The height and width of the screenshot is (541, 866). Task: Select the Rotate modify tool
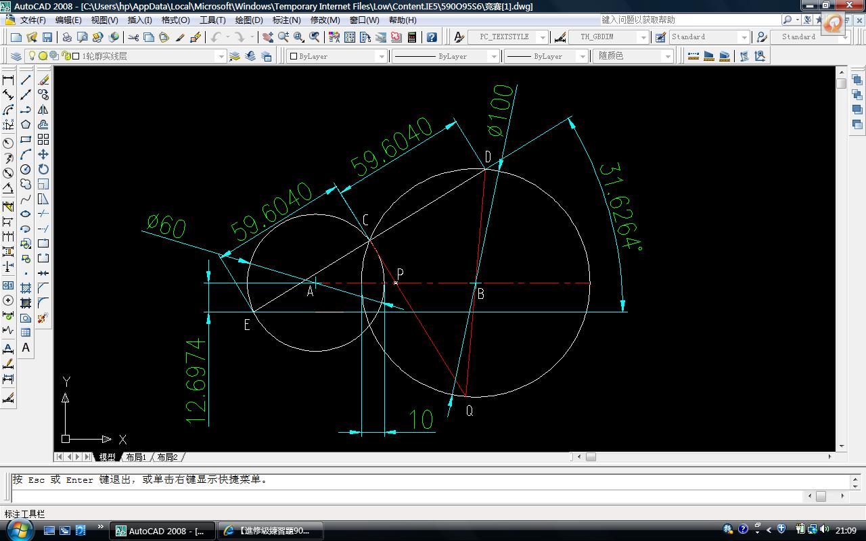tap(43, 169)
